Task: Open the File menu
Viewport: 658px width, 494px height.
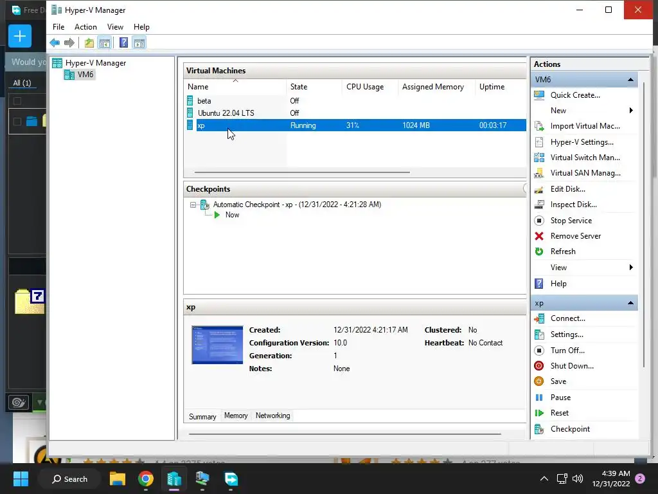Action: [58, 27]
